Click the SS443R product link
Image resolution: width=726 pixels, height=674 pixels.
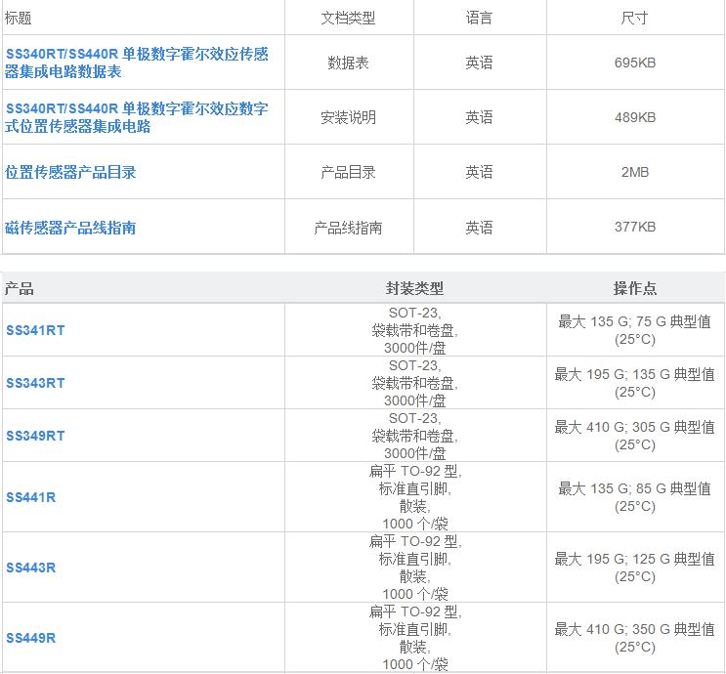[x=30, y=568]
